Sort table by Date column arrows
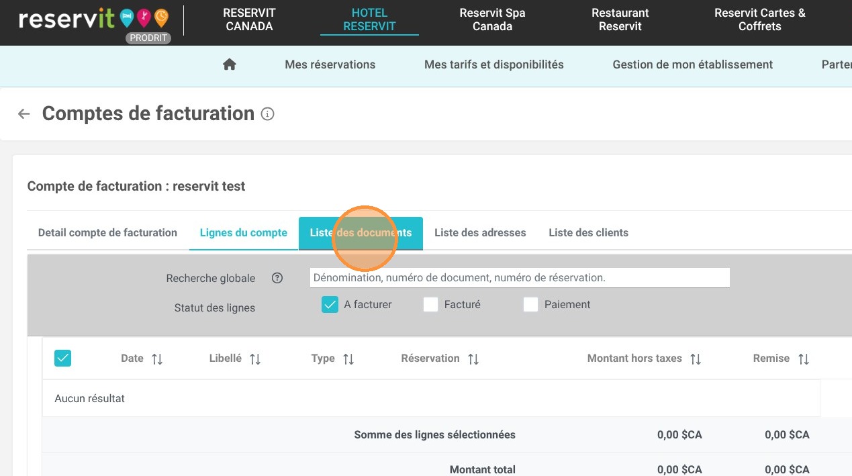 [157, 359]
